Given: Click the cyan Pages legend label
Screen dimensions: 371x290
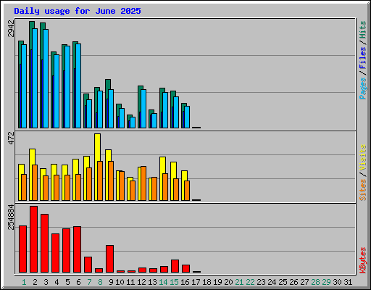Looking at the screenshot, I should [363, 88].
